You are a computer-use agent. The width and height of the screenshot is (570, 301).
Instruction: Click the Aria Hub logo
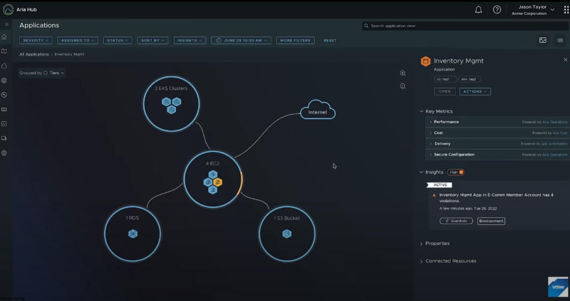[x=8, y=9]
